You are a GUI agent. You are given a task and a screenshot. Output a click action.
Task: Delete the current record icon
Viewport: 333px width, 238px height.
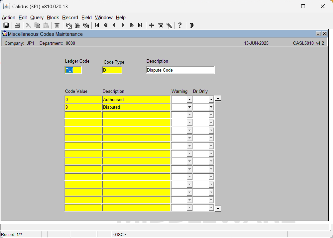(x=161, y=26)
